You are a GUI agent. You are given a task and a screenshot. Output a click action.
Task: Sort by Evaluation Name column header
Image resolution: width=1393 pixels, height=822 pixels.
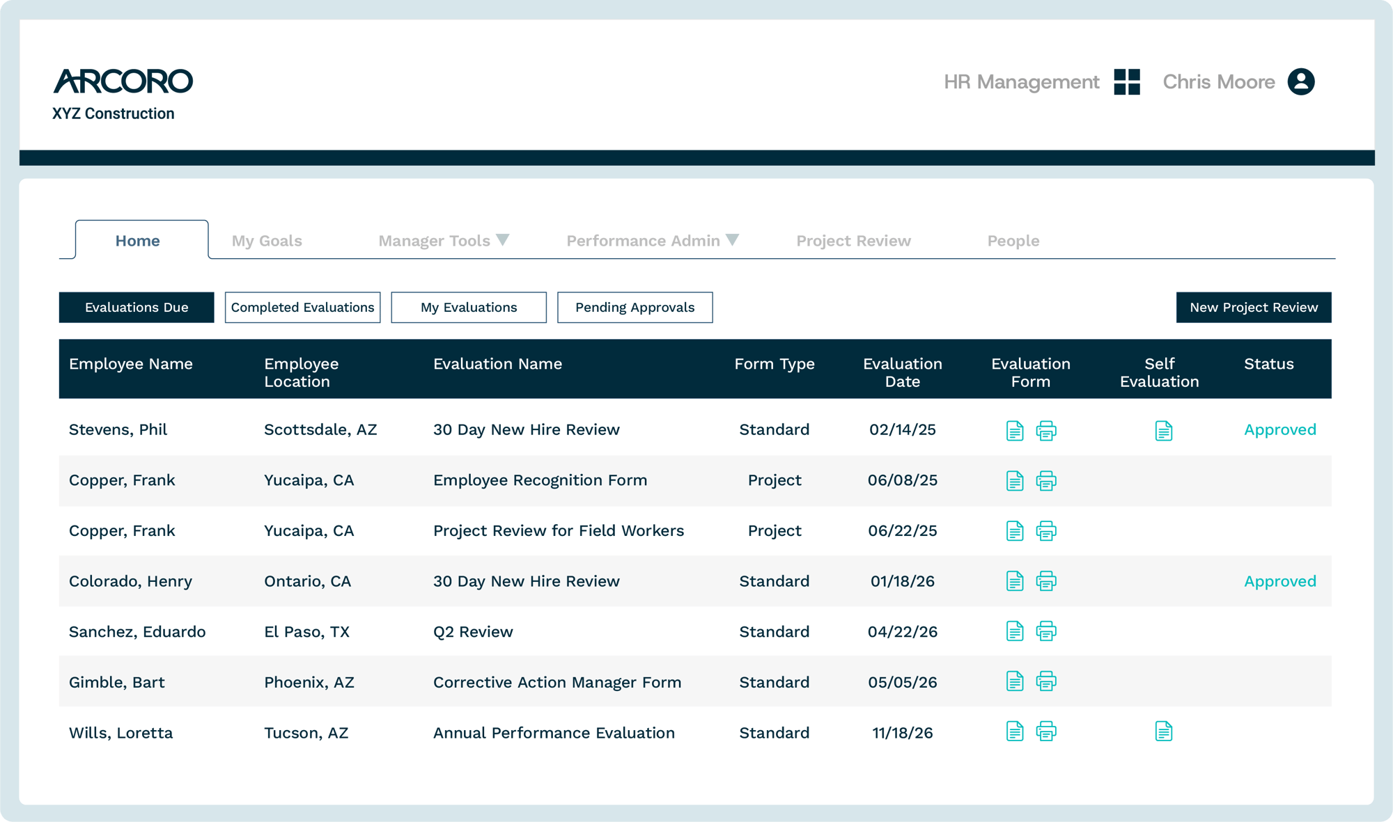[x=497, y=364]
